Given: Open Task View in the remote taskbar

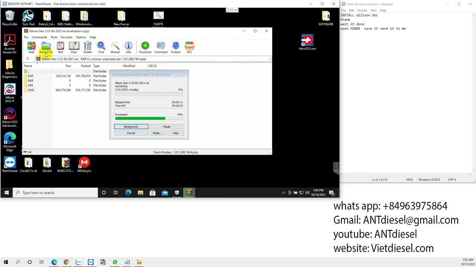Looking at the screenshot, I should point(116,193).
